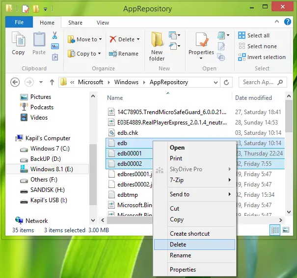This screenshot has width=297, height=278.
Task: Select Windows 8.1 (E:) drive in sidebar
Action: (x=52, y=169)
